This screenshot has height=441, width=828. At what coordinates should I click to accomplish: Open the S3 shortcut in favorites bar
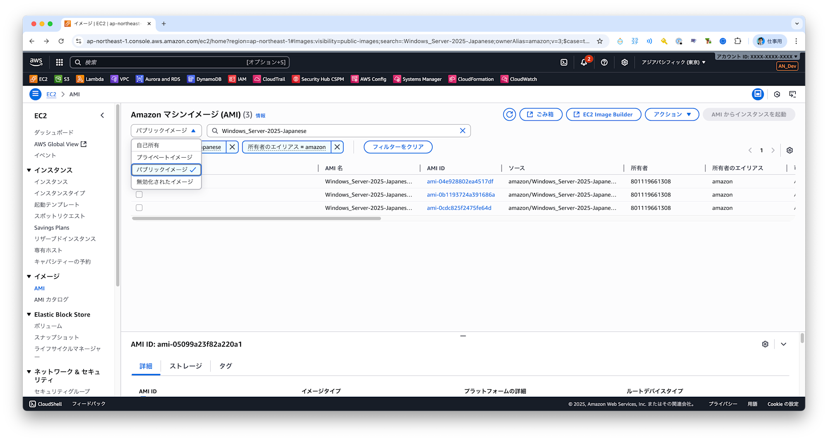click(x=62, y=79)
